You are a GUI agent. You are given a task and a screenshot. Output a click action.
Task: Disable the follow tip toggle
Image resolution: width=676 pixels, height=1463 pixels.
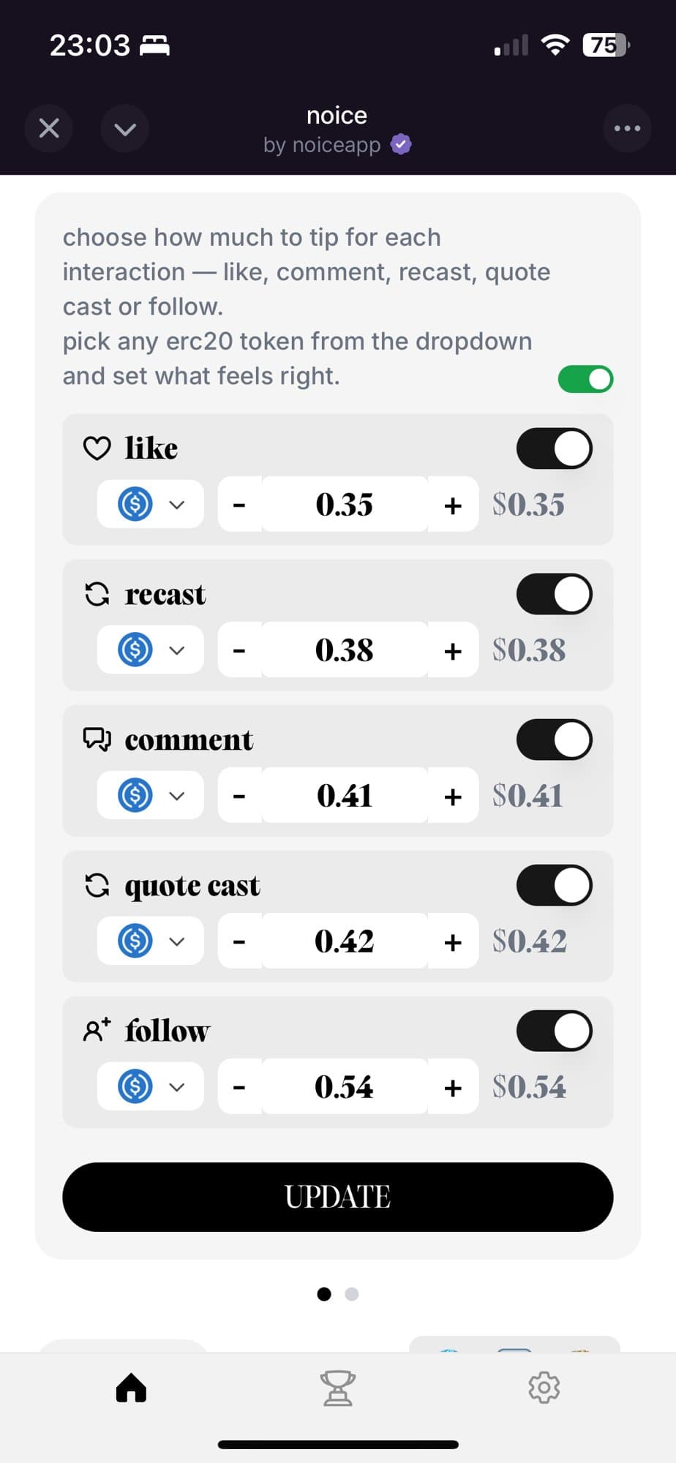tap(554, 1030)
